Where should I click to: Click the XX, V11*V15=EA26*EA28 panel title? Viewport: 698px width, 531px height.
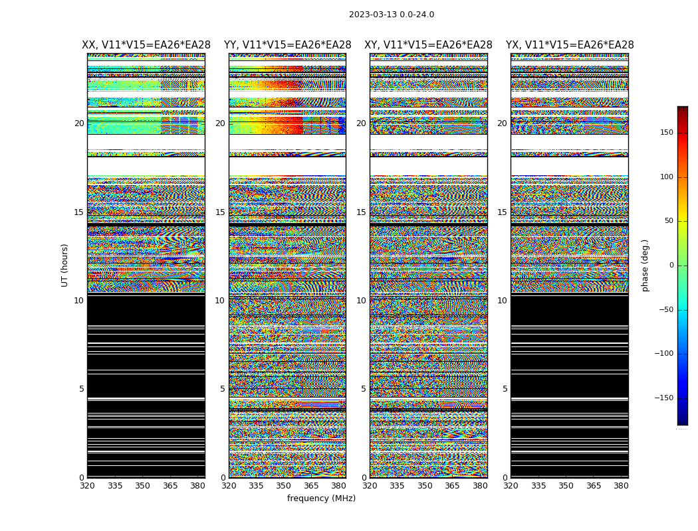pos(146,45)
